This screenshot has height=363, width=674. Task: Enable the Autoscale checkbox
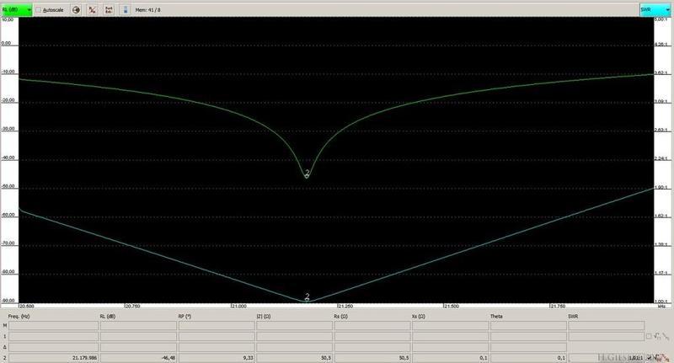click(x=39, y=9)
